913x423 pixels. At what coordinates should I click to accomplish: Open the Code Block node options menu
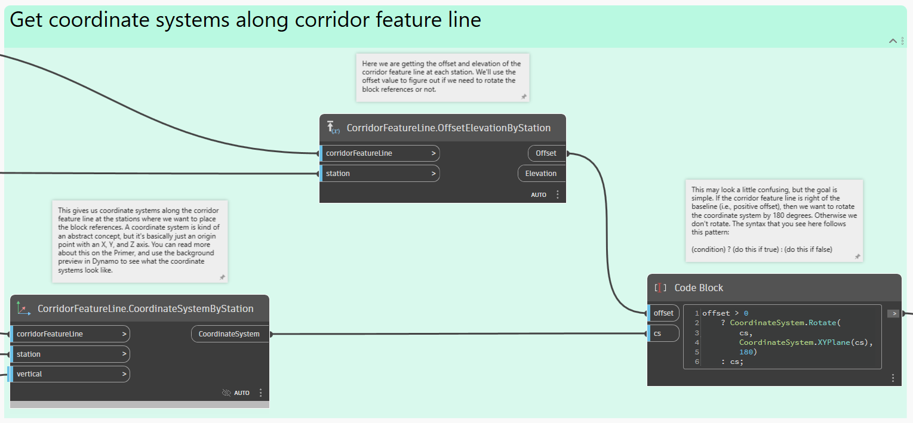coord(893,378)
